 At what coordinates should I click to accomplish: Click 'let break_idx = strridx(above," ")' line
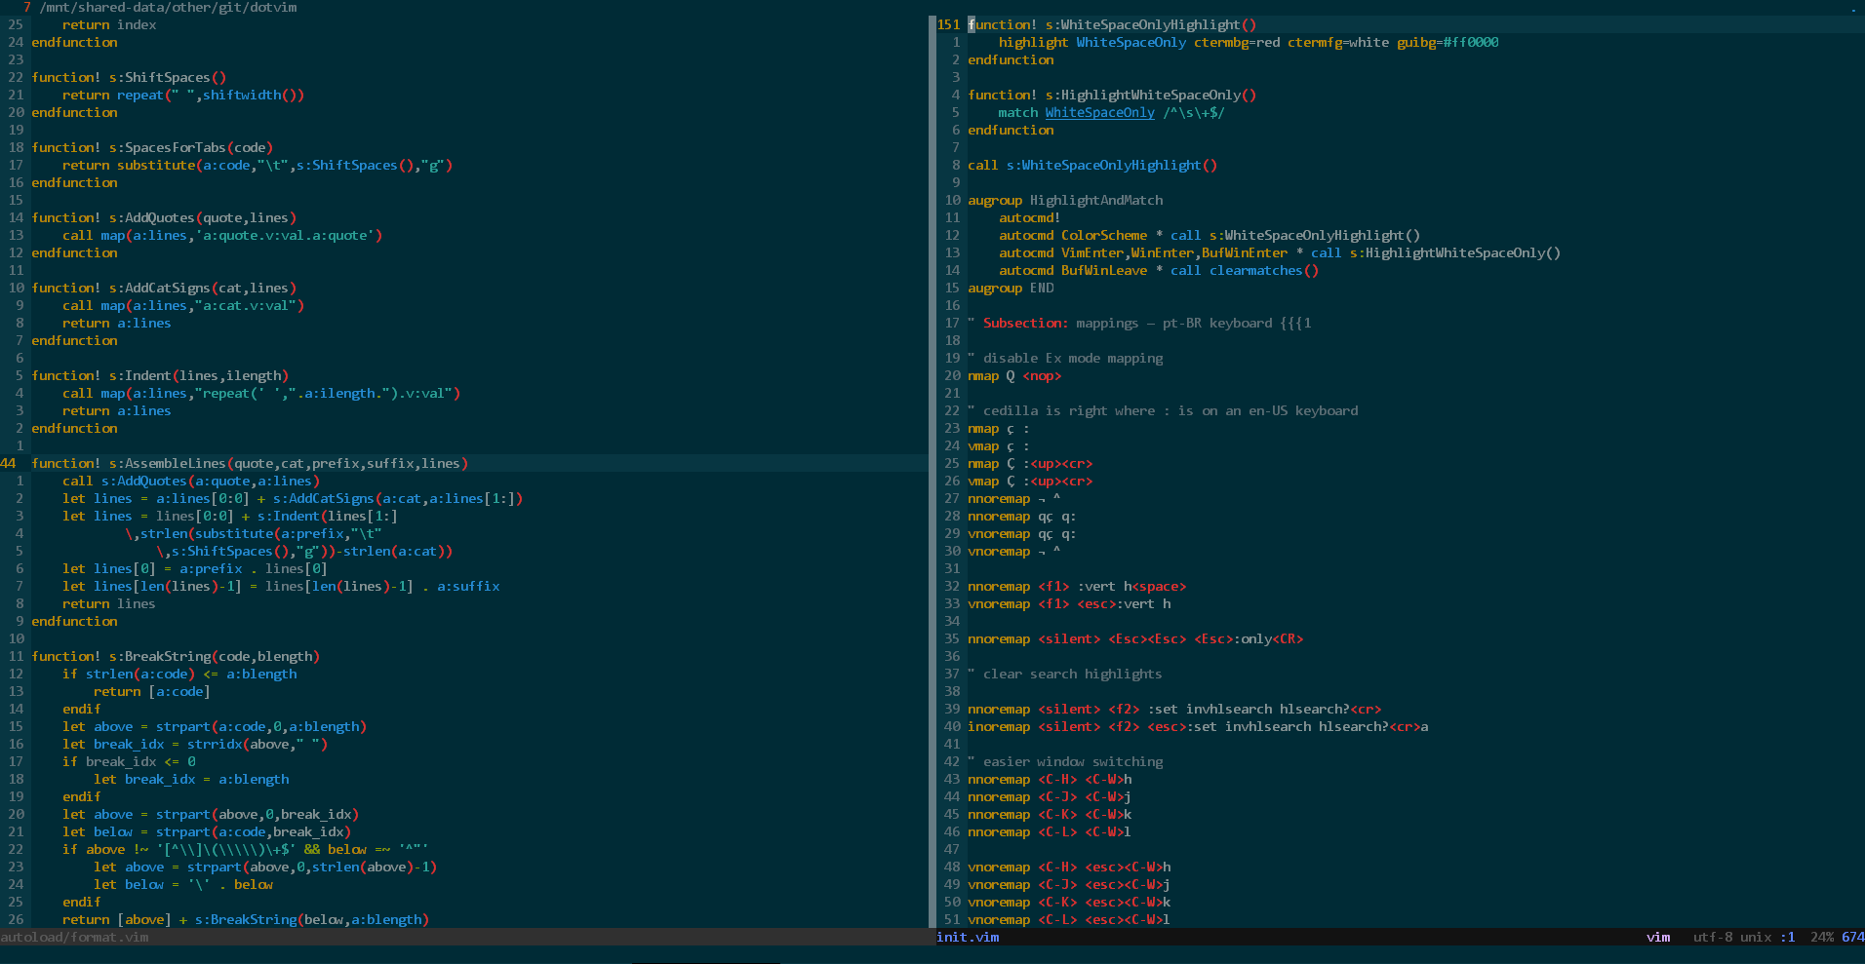(x=195, y=744)
